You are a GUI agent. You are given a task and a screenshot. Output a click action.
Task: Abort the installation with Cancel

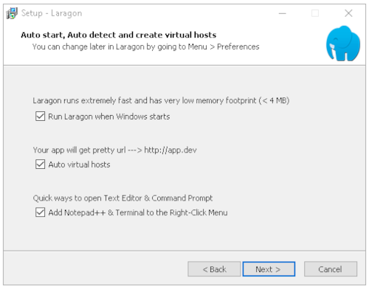[331, 269]
